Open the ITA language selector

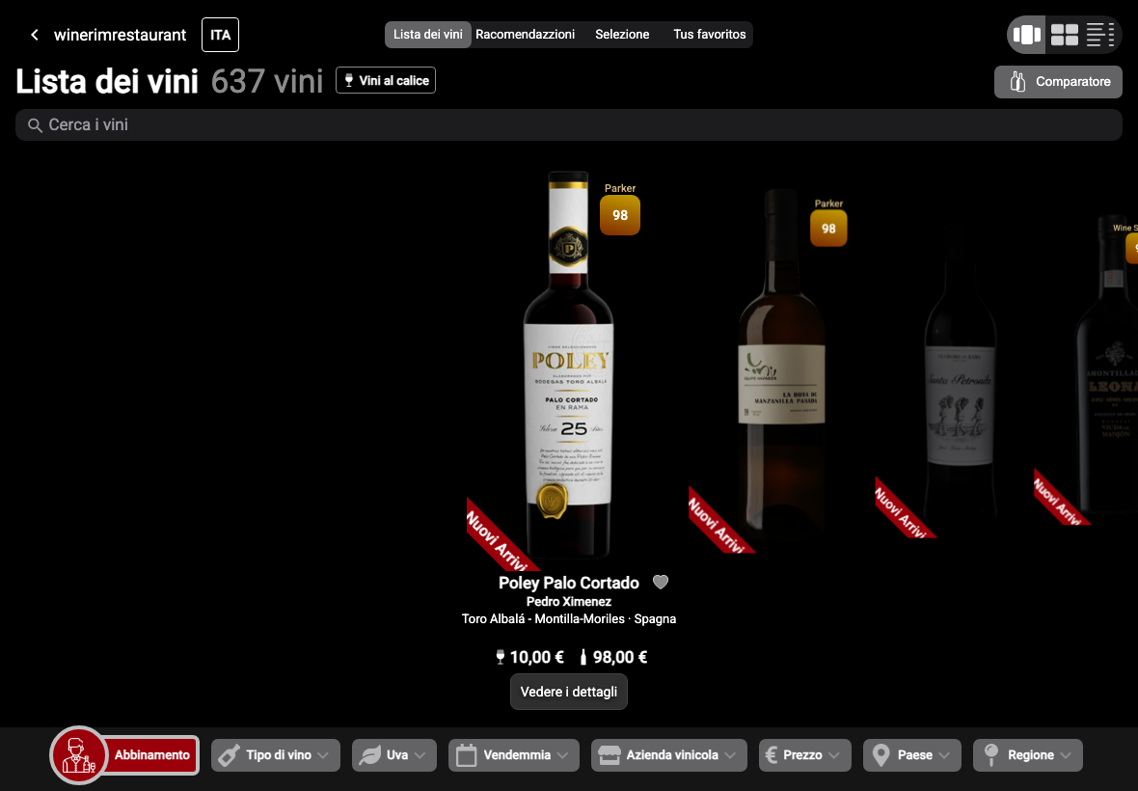(x=220, y=35)
